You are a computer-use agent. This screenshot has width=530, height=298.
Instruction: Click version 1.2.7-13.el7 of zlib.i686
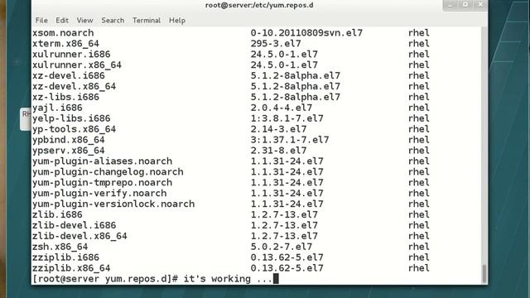coord(284,214)
